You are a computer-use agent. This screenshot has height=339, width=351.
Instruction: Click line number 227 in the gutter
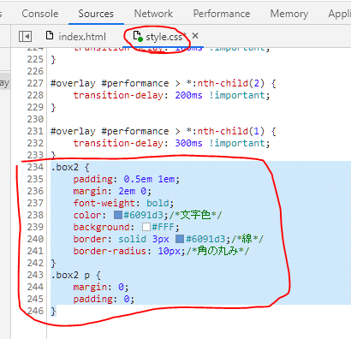tap(35, 83)
